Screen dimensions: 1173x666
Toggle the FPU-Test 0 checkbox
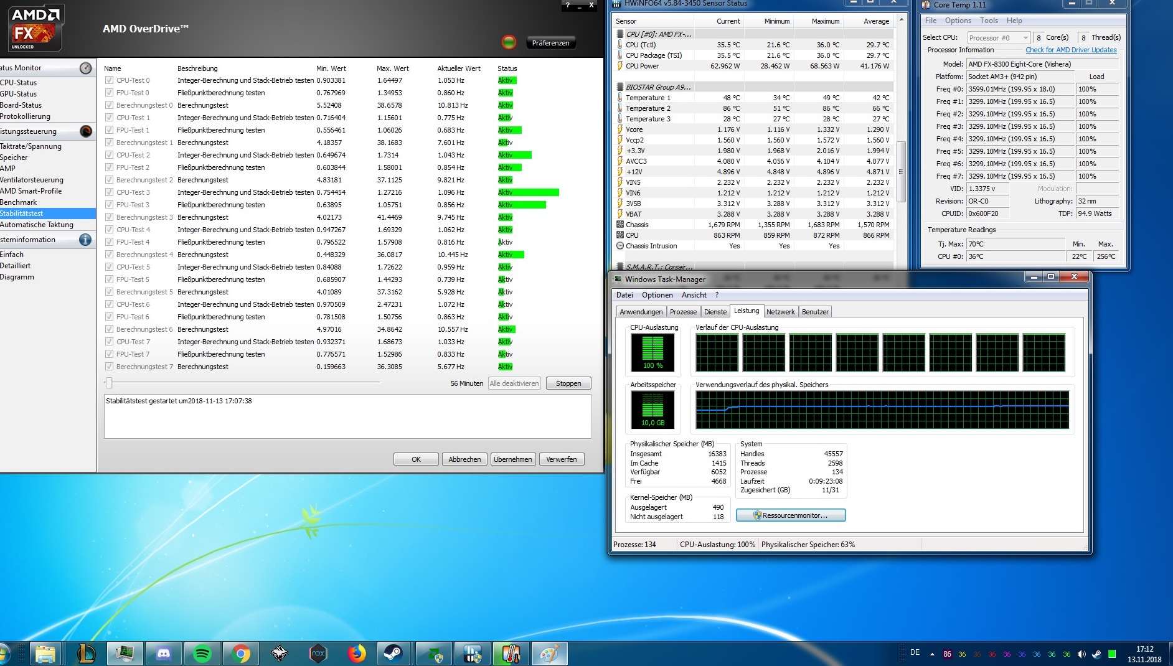(109, 93)
